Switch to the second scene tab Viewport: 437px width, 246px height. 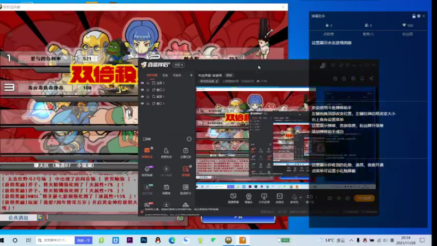pos(165,75)
